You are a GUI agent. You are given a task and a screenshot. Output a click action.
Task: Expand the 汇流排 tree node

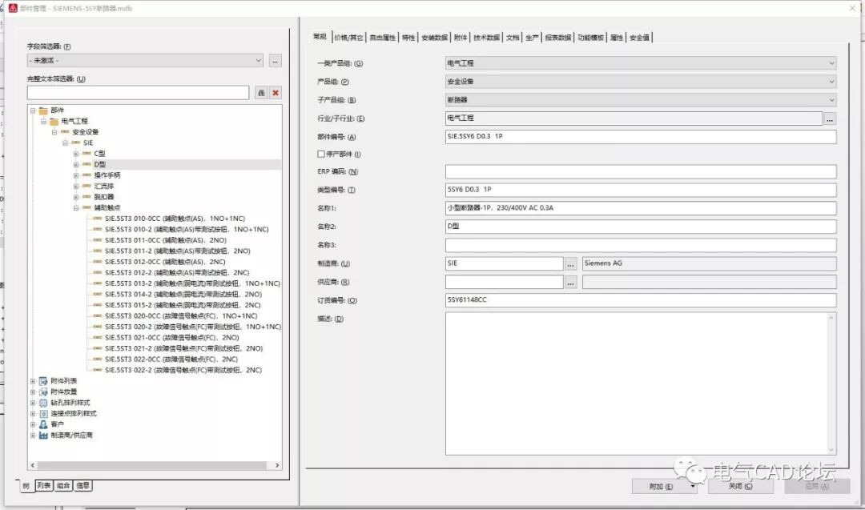pyautogui.click(x=76, y=187)
